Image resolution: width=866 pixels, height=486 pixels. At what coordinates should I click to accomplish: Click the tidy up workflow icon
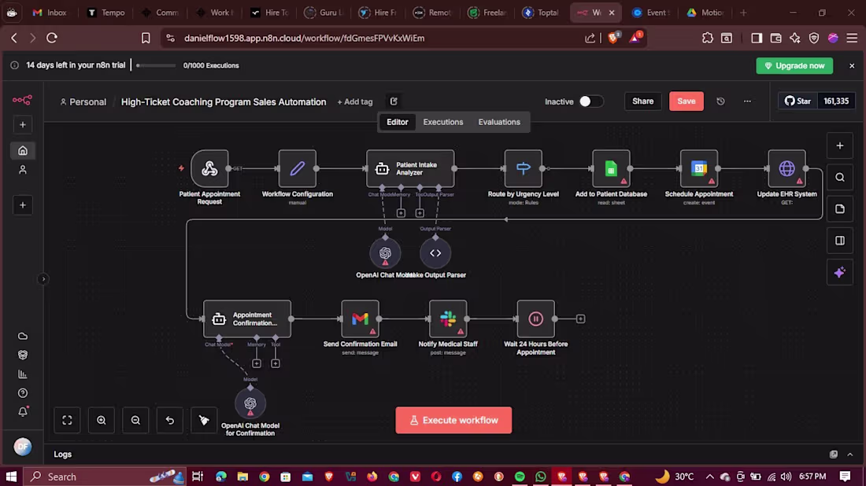(204, 421)
